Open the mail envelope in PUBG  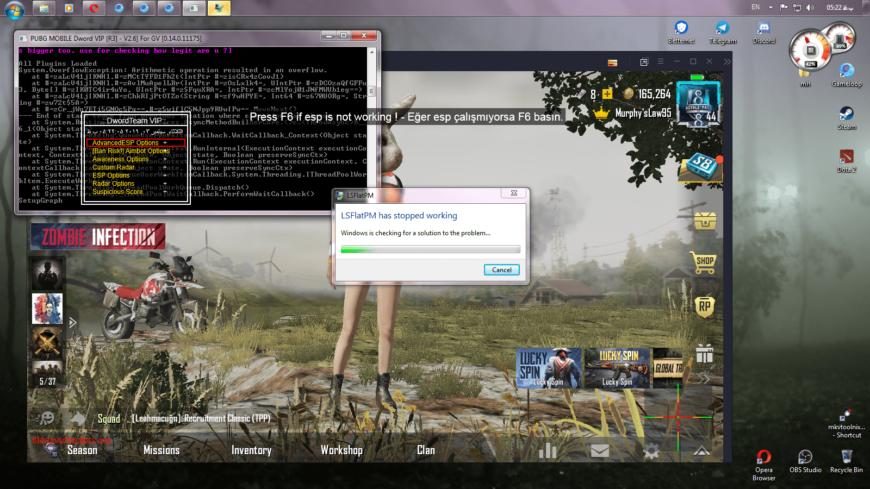[600, 451]
